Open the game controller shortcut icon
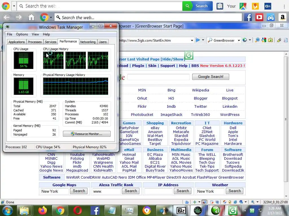 271,17
